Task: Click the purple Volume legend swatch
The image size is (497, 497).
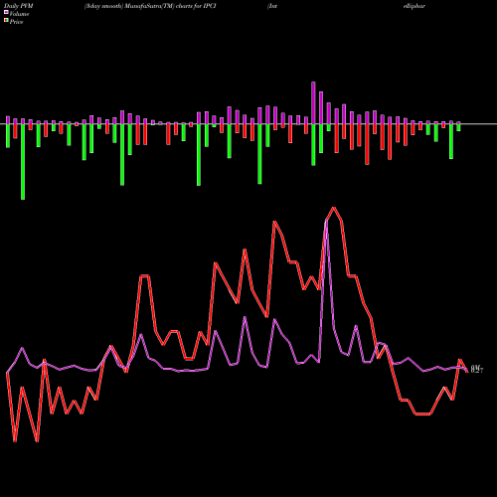Action: pos(6,12)
